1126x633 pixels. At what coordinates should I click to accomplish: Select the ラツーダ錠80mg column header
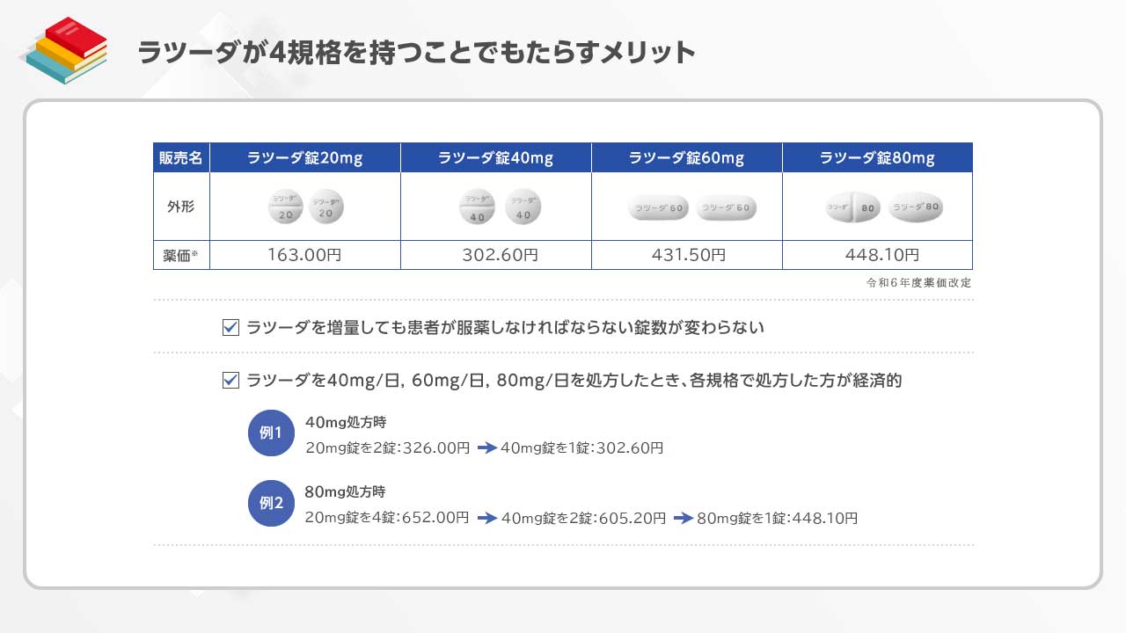pyautogui.click(x=877, y=158)
